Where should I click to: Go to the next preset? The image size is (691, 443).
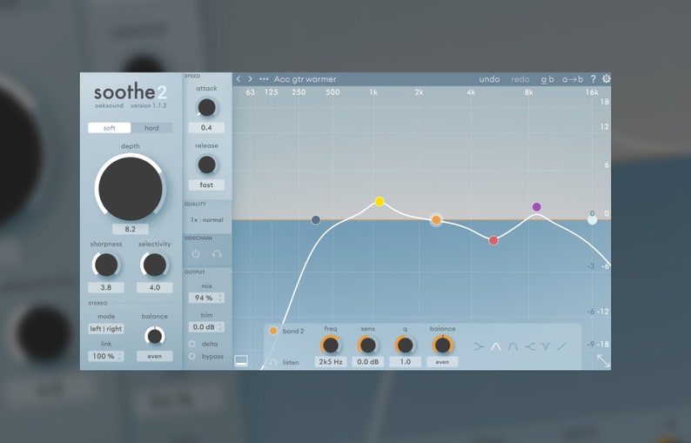point(251,79)
